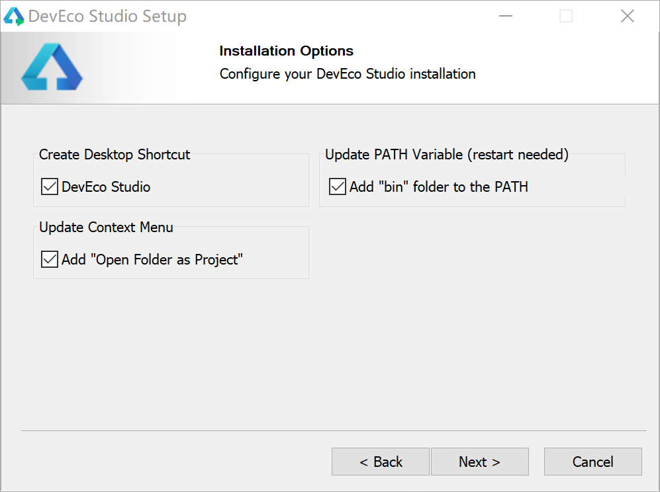
Task: Click the DevEco Studio icon in title bar
Action: click(14, 16)
